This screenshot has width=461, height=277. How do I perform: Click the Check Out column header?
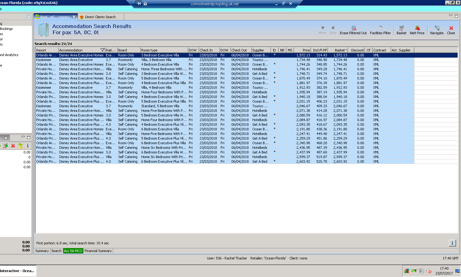point(241,50)
